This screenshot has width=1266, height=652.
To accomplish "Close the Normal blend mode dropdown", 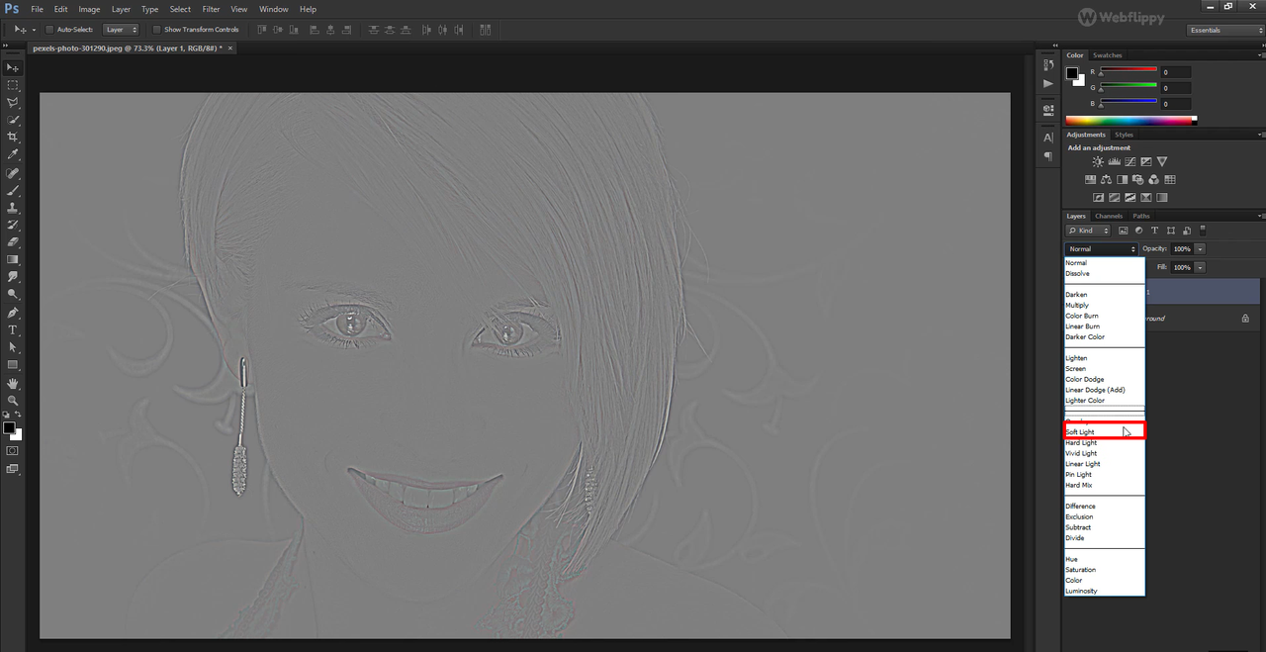I will point(1101,248).
